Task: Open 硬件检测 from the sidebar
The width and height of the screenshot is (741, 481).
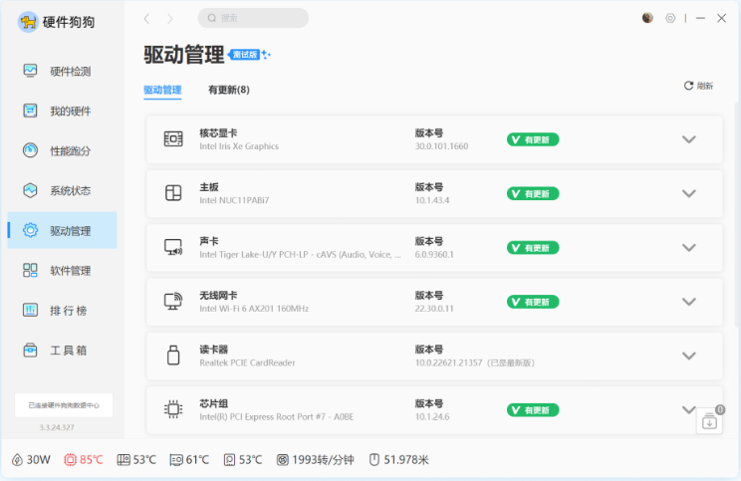Action: (62, 72)
